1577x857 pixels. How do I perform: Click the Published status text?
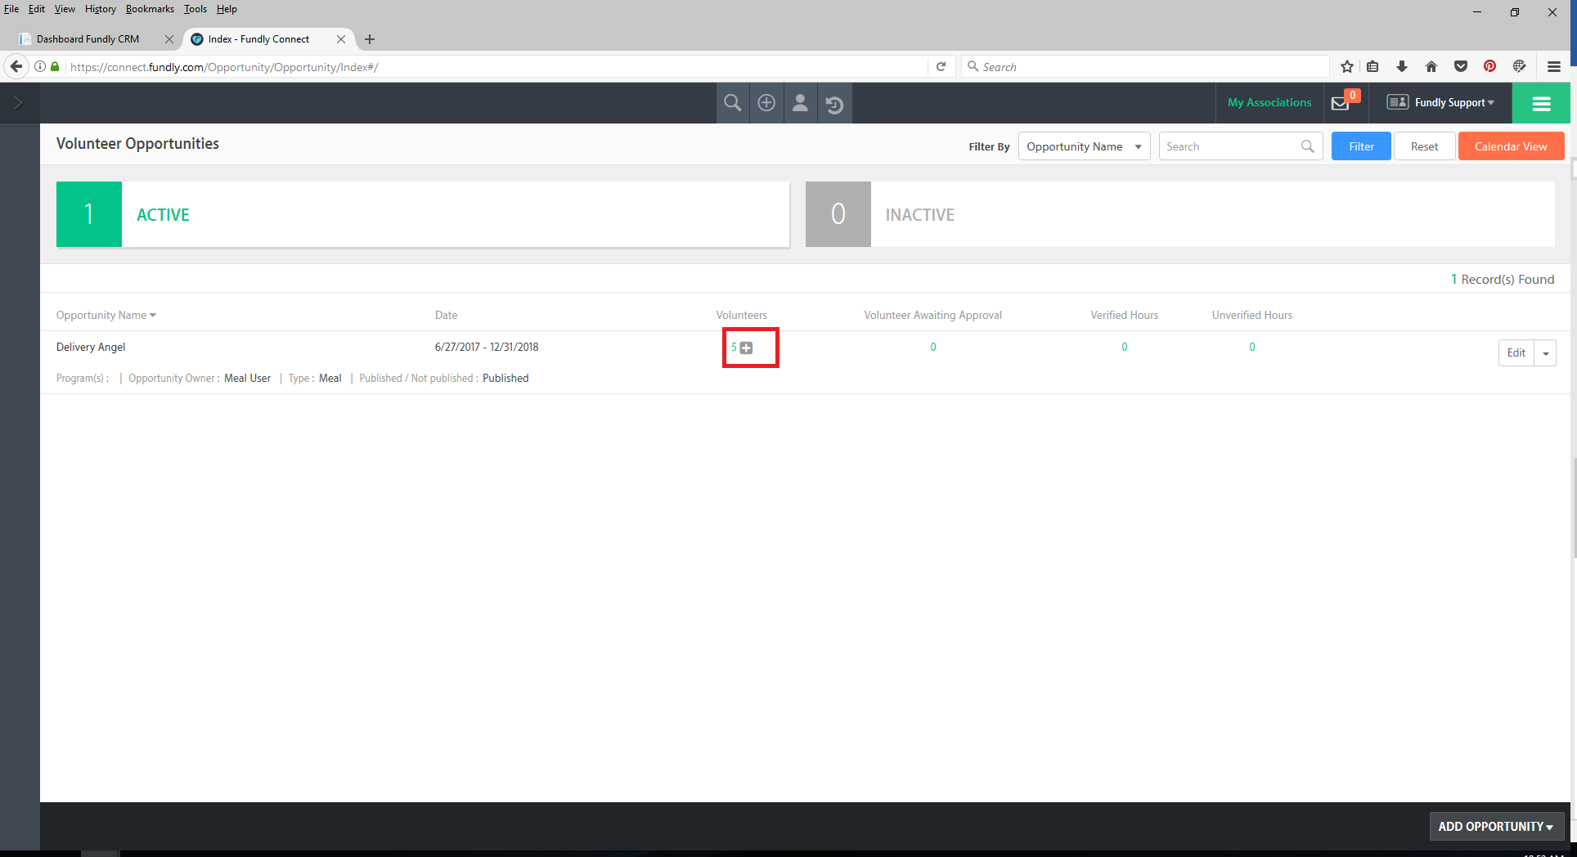pos(505,379)
